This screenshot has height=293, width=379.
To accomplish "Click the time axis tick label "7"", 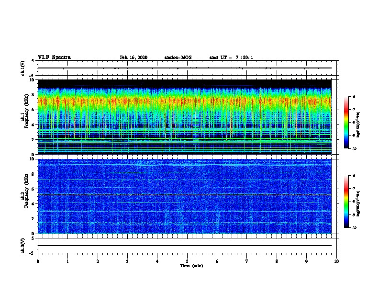I will (247, 261).
